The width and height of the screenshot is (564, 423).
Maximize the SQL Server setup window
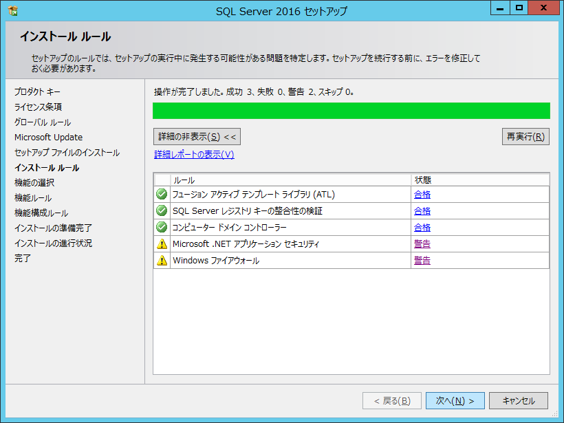[x=519, y=8]
